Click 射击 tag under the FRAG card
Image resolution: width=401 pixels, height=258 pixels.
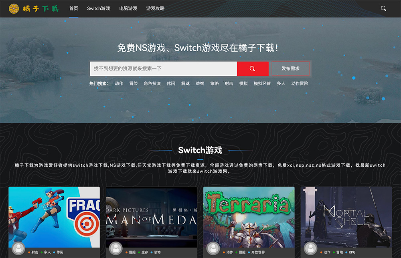[x=35, y=252]
